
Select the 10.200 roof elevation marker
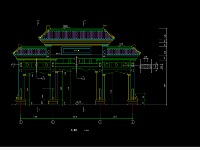point(66,27)
